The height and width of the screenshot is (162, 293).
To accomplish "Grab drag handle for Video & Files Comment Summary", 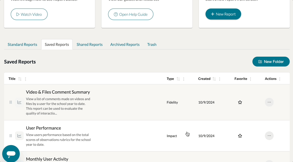I will click(x=11, y=102).
